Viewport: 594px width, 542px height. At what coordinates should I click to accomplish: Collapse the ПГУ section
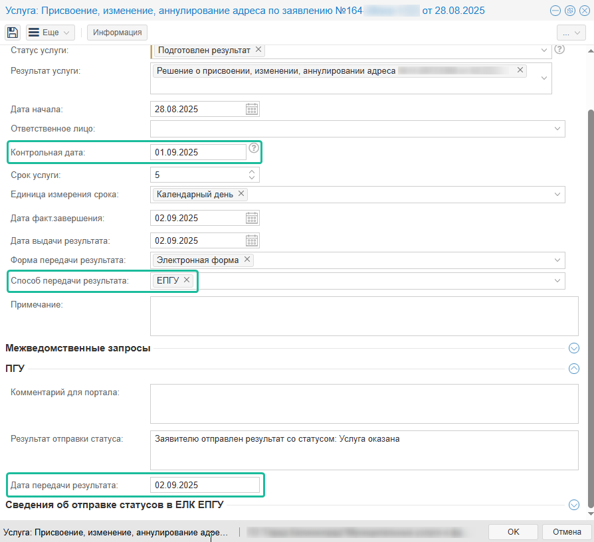tap(574, 369)
